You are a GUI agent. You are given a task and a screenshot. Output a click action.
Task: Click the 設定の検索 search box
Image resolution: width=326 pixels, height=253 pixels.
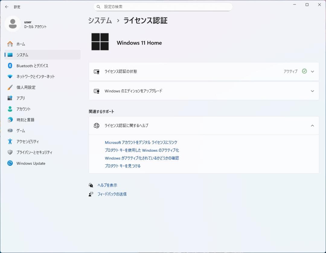coord(163,7)
